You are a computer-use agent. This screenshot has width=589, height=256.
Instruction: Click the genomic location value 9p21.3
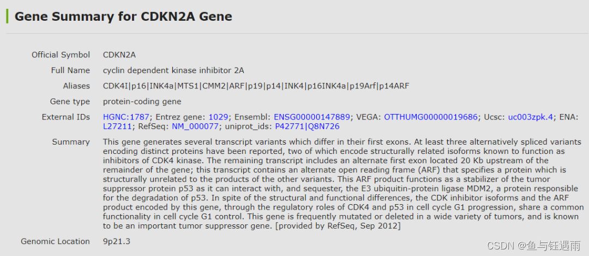(x=117, y=241)
